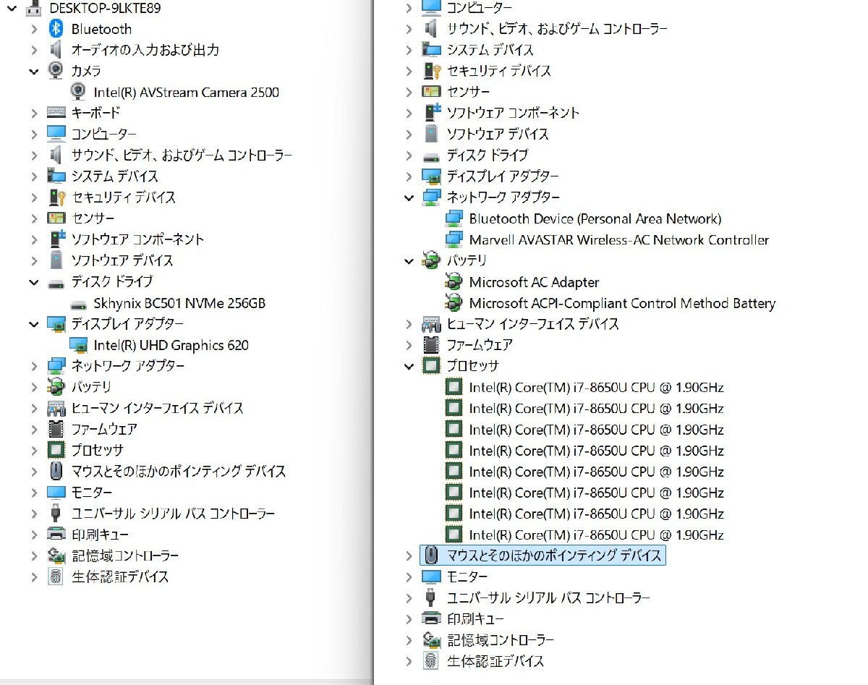Collapse ディスク ドライブ category in left pane
This screenshot has width=868, height=685.
tap(34, 281)
